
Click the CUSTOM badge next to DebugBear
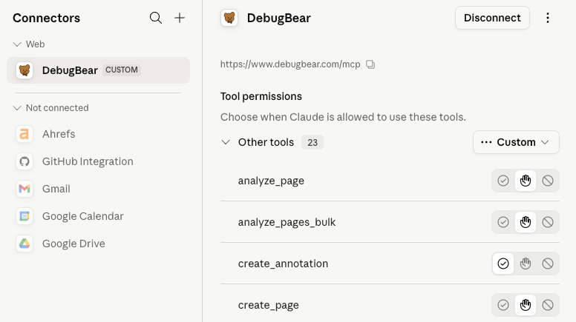[x=122, y=70]
